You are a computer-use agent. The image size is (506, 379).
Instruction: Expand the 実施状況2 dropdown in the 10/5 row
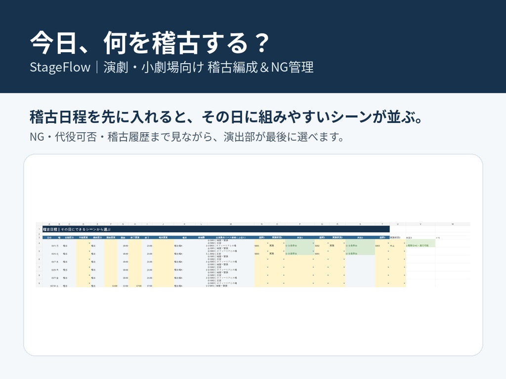344,243
